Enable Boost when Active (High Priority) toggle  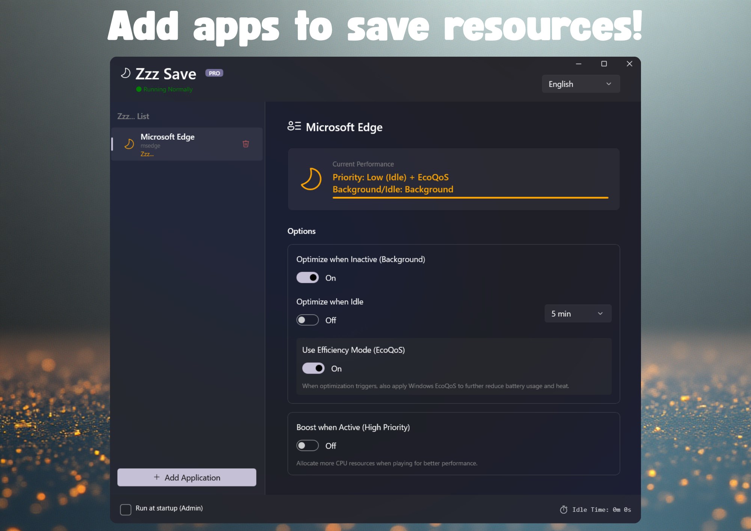(308, 445)
